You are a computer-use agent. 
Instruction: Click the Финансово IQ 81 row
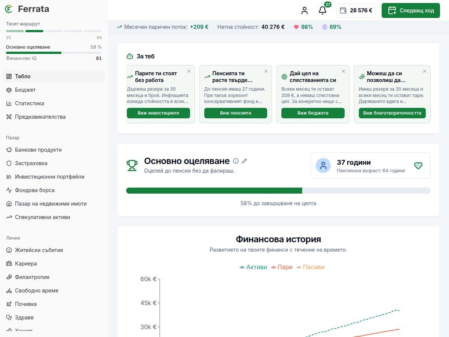point(54,58)
